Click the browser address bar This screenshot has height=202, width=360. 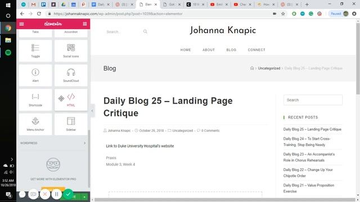click(159, 13)
